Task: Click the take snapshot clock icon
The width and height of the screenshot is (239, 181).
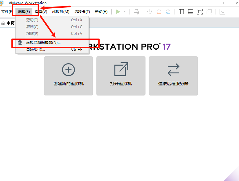Action: pos(149,12)
